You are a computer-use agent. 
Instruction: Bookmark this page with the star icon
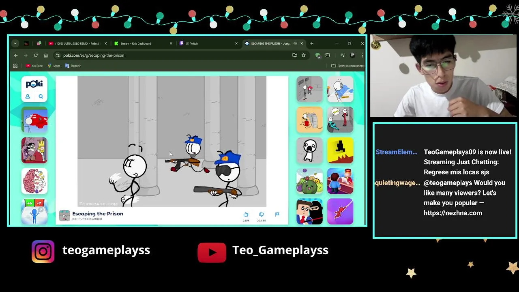click(303, 55)
